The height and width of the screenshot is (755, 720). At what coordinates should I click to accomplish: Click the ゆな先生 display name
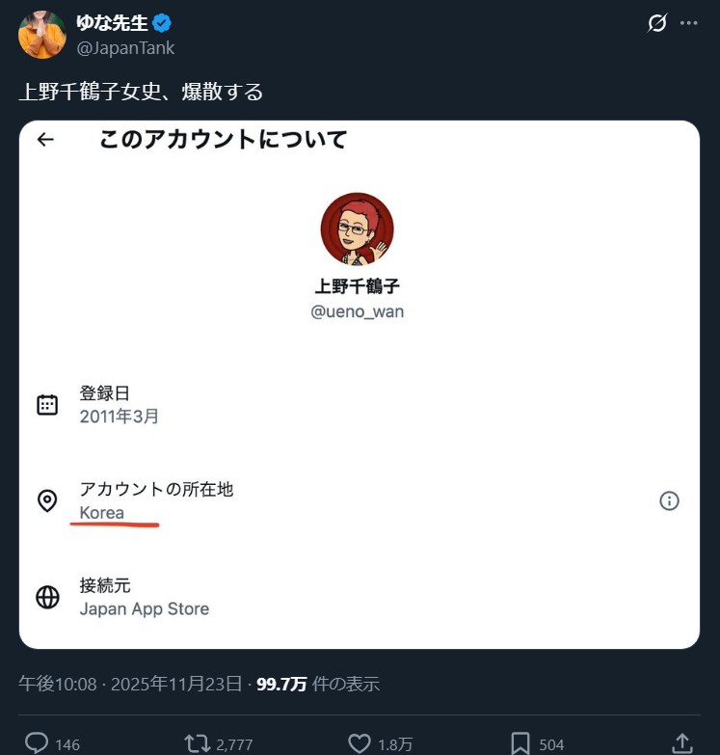(112, 24)
